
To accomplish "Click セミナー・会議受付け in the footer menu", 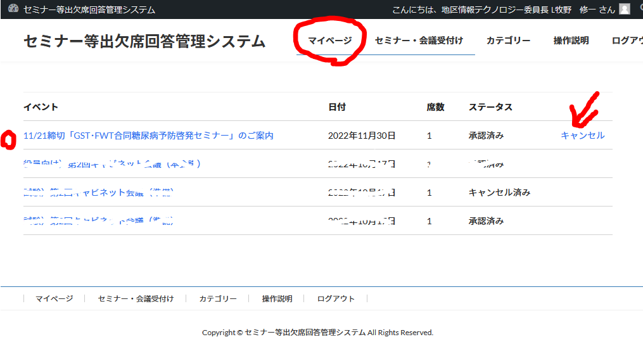I will point(136,299).
